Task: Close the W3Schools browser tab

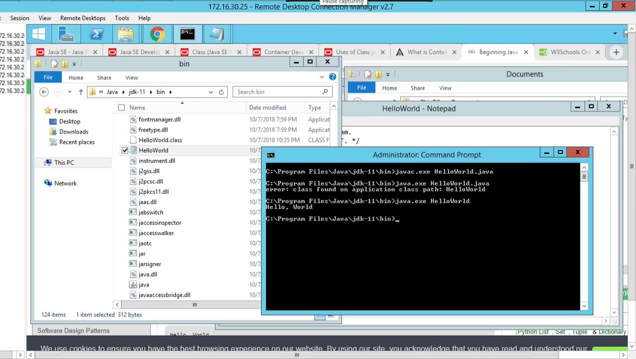Action: [x=598, y=52]
